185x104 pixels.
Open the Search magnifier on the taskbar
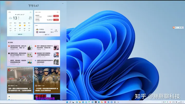click(70, 102)
